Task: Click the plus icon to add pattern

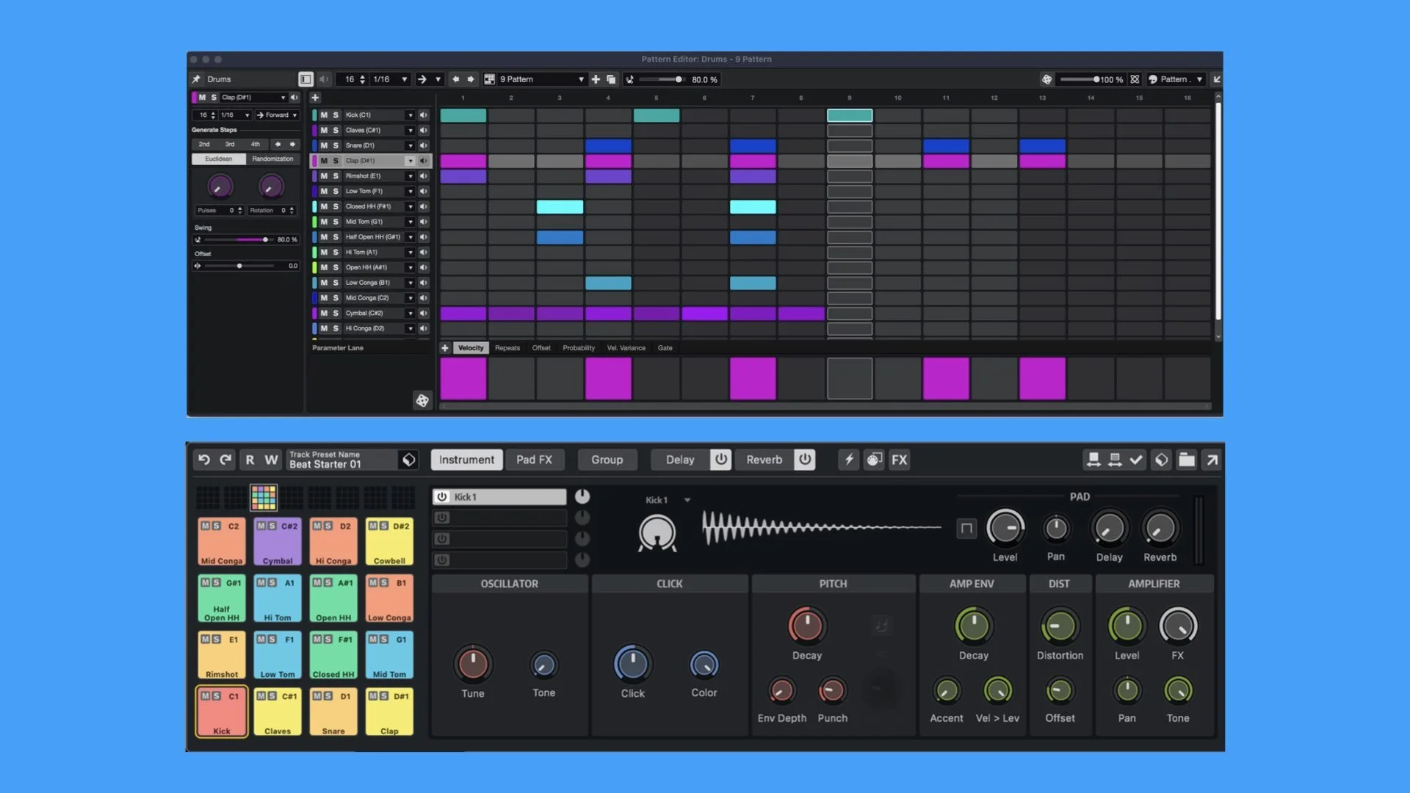Action: coord(596,79)
